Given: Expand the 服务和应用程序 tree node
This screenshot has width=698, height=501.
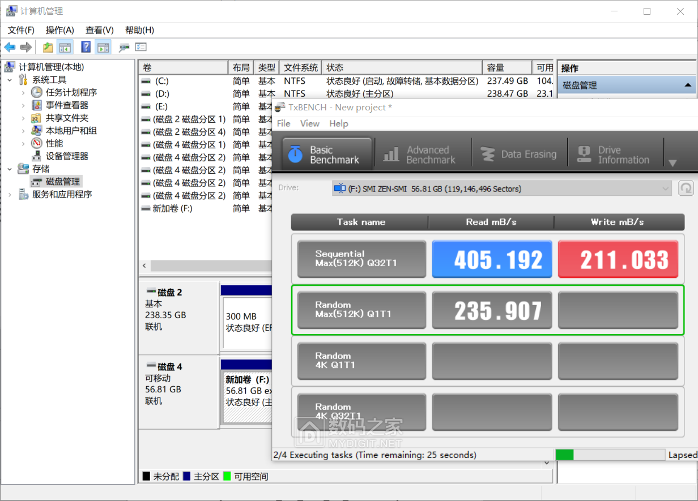Looking at the screenshot, I should 10,194.
